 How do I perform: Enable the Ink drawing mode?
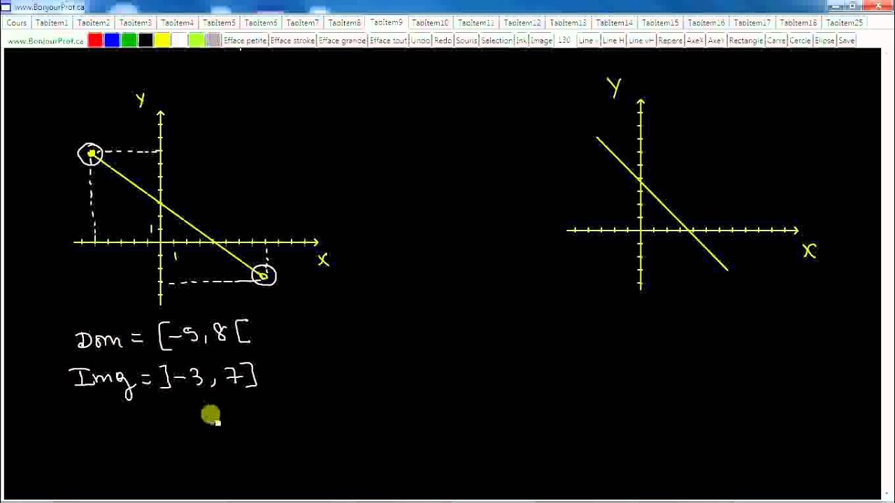[x=522, y=41]
